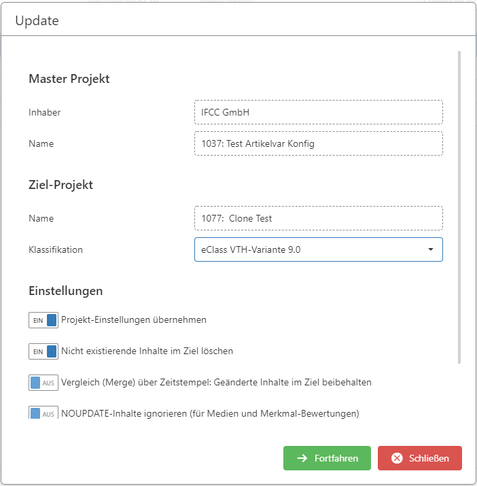Click the Schließen button

coord(420,458)
